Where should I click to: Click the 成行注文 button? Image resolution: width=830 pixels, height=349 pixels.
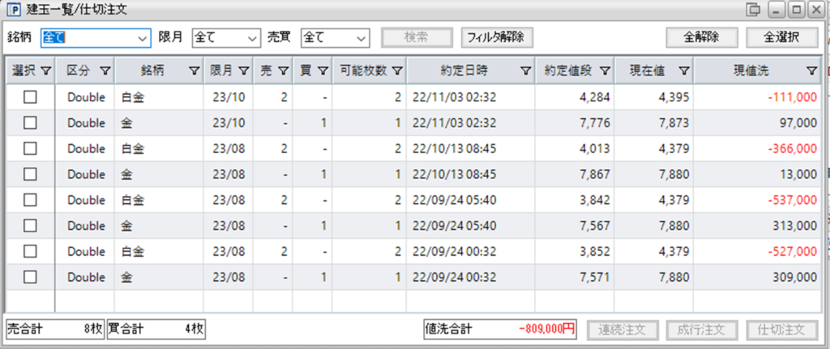[703, 330]
